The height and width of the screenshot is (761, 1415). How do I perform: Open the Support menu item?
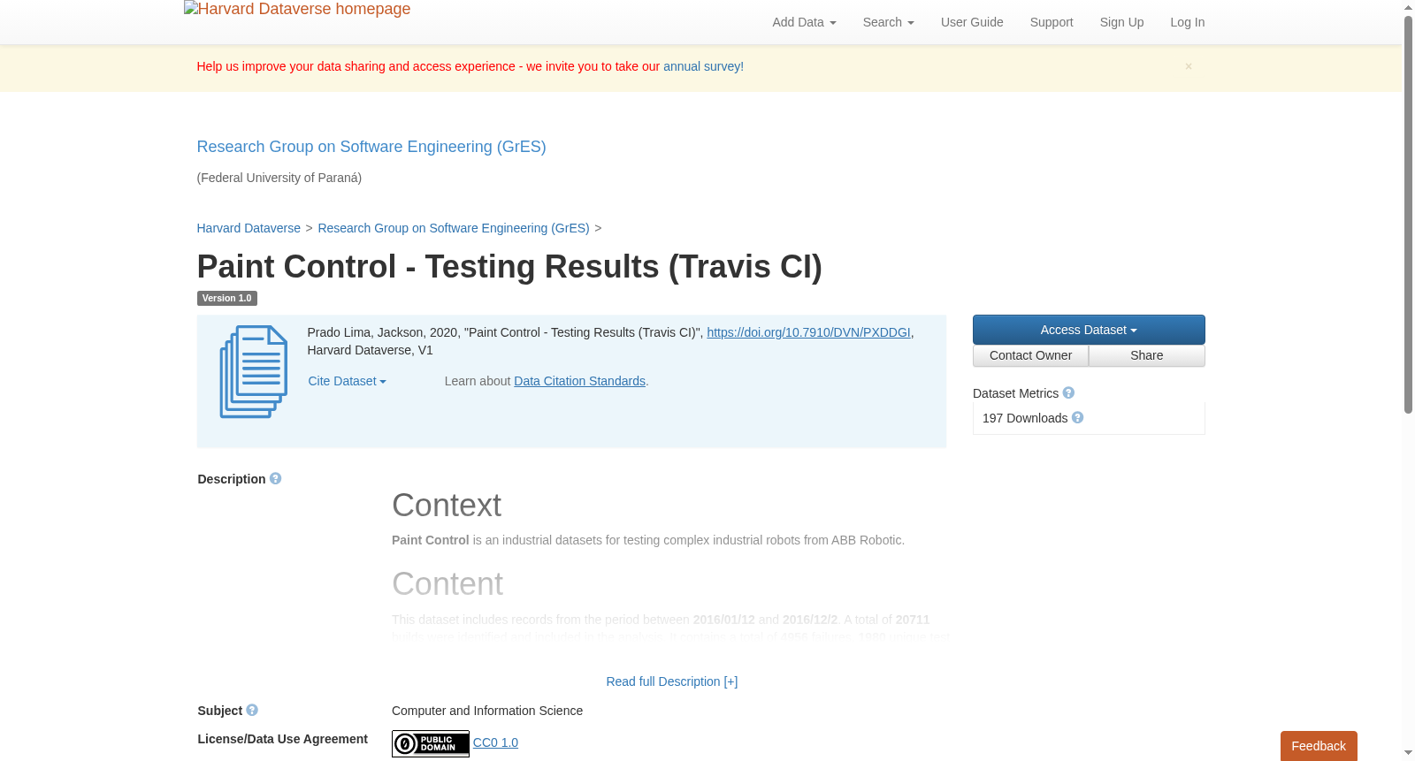tap(1052, 22)
